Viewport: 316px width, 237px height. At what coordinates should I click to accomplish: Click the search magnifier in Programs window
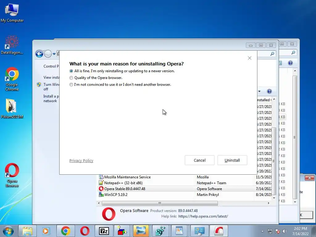click(x=272, y=54)
